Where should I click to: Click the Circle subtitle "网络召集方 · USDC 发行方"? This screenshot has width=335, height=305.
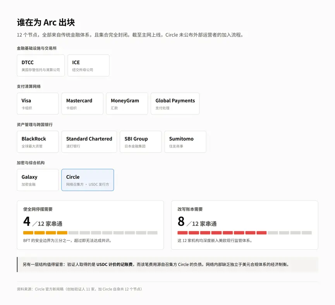click(88, 184)
